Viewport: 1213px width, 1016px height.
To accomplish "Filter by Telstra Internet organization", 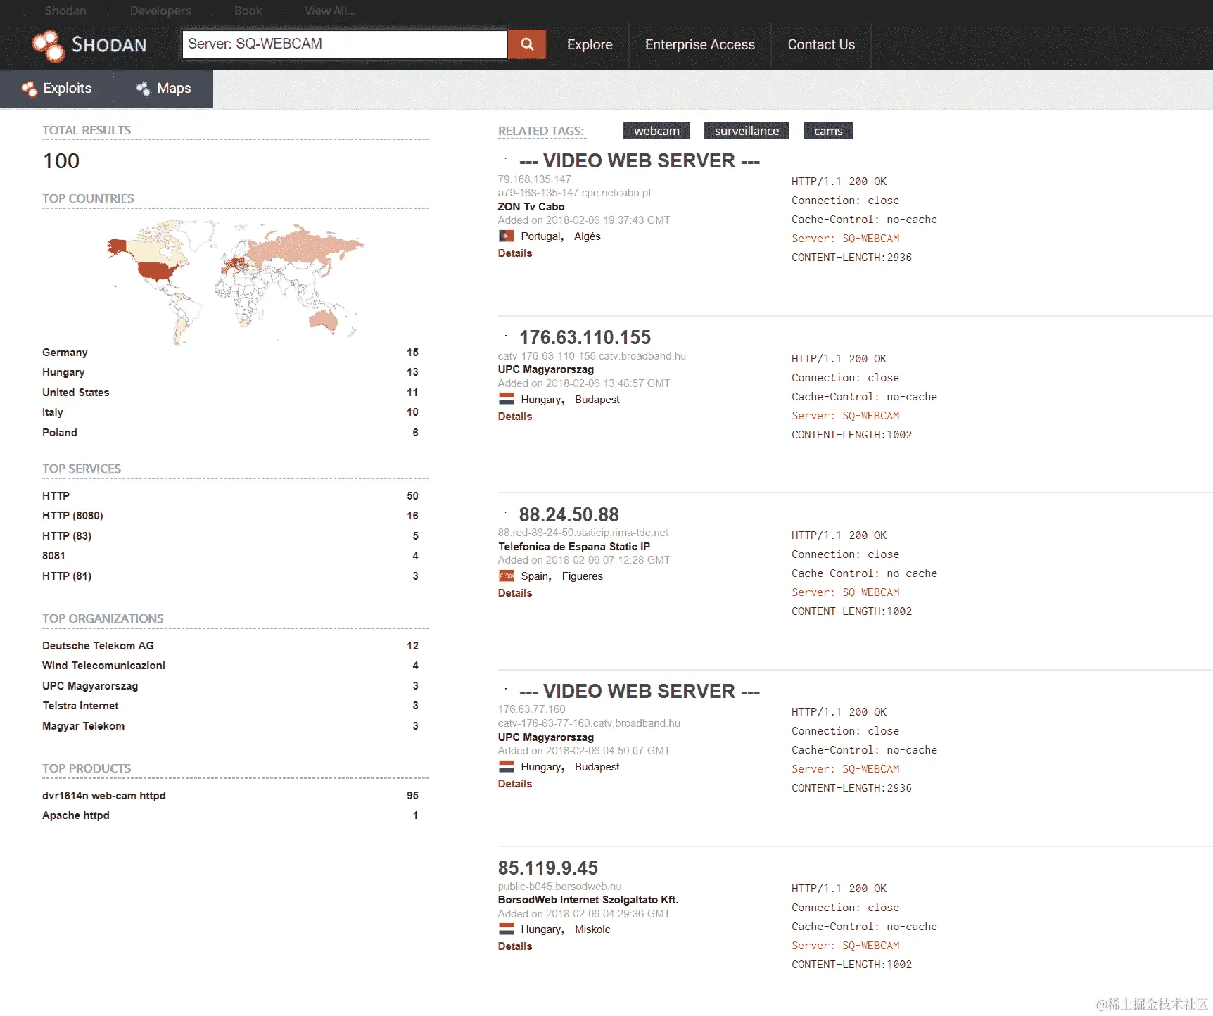I will [80, 706].
